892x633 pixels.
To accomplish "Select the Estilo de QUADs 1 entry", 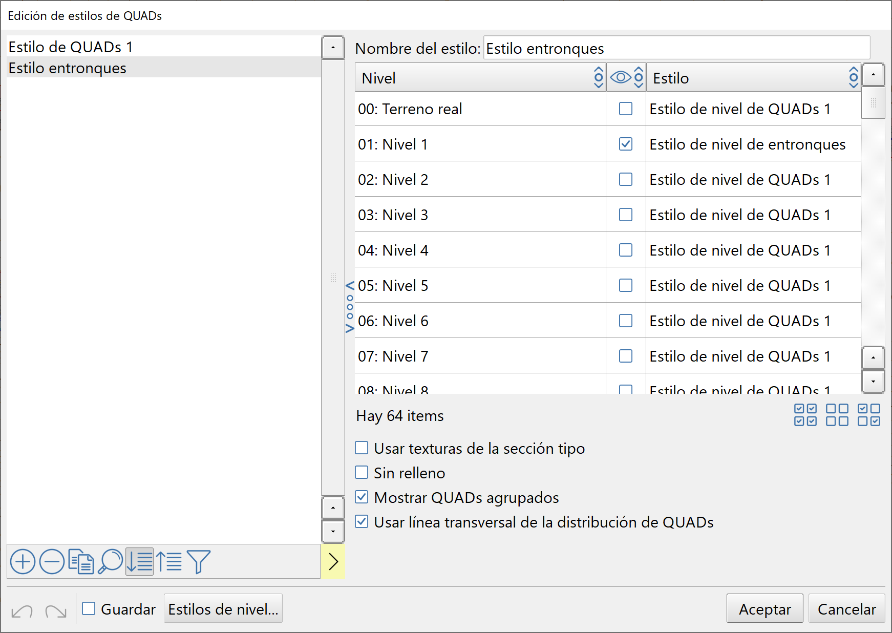I will [x=70, y=47].
